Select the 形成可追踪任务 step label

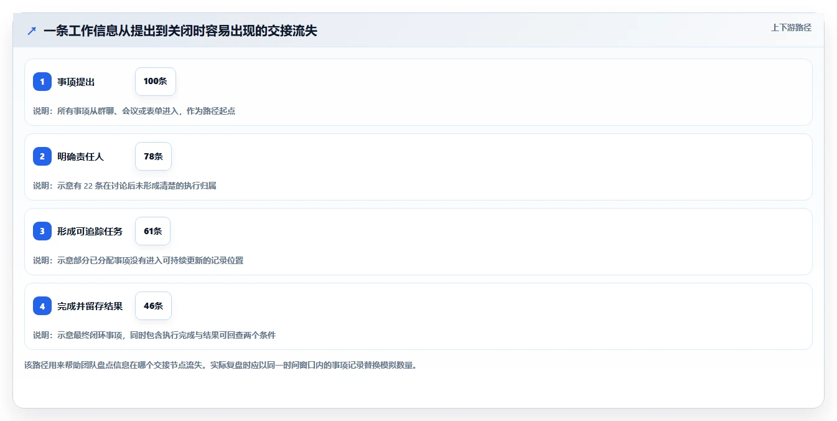coord(90,231)
